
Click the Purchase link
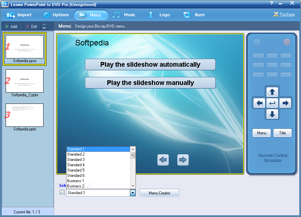[287, 14]
